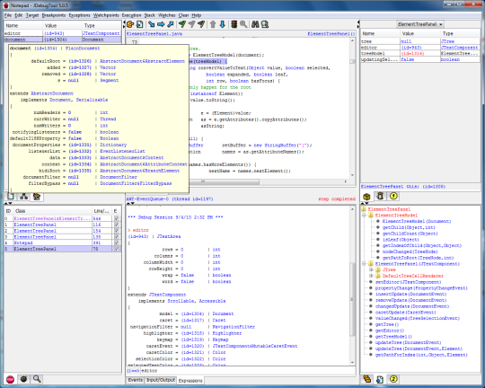Screen dimensions: 485x388
Task: Click the Class column header
Action: pos(53,211)
